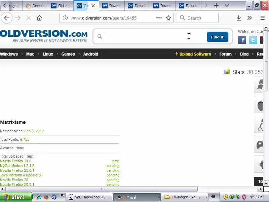Switch to the 'Old ve' tab

61,6
